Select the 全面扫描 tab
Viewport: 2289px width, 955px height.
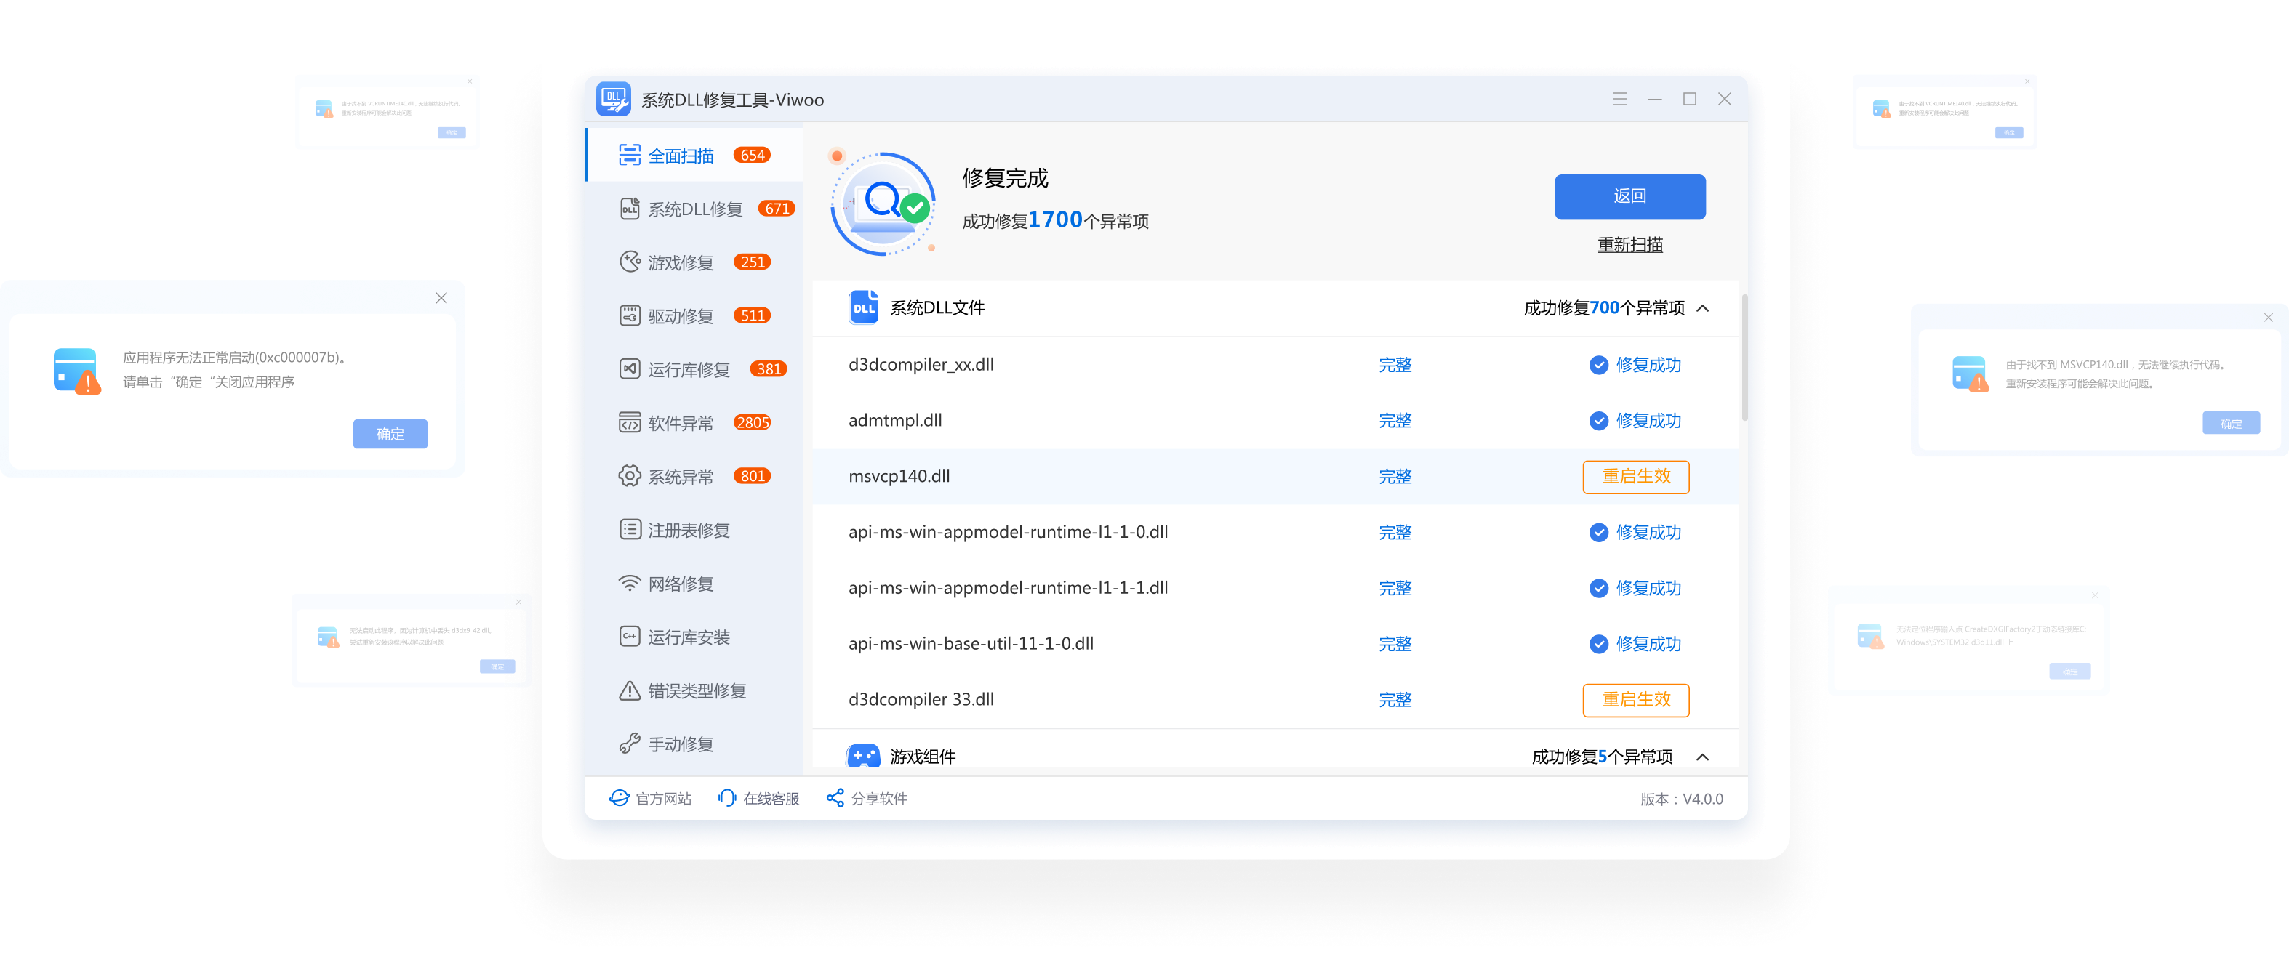pyautogui.click(x=681, y=156)
